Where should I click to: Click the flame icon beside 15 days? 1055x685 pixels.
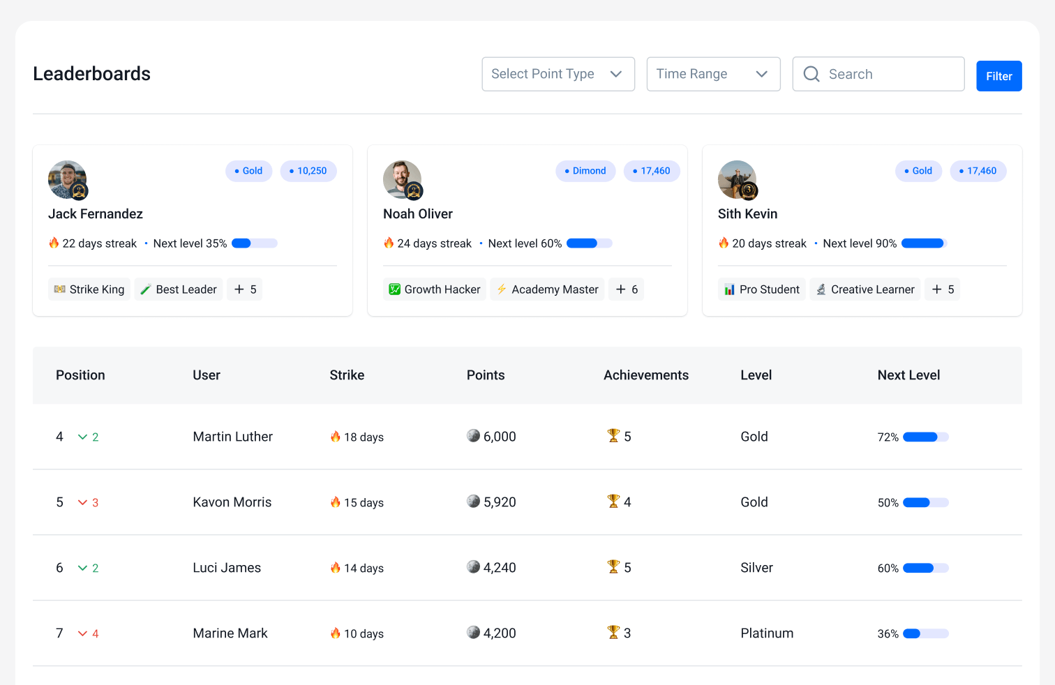[x=336, y=502]
